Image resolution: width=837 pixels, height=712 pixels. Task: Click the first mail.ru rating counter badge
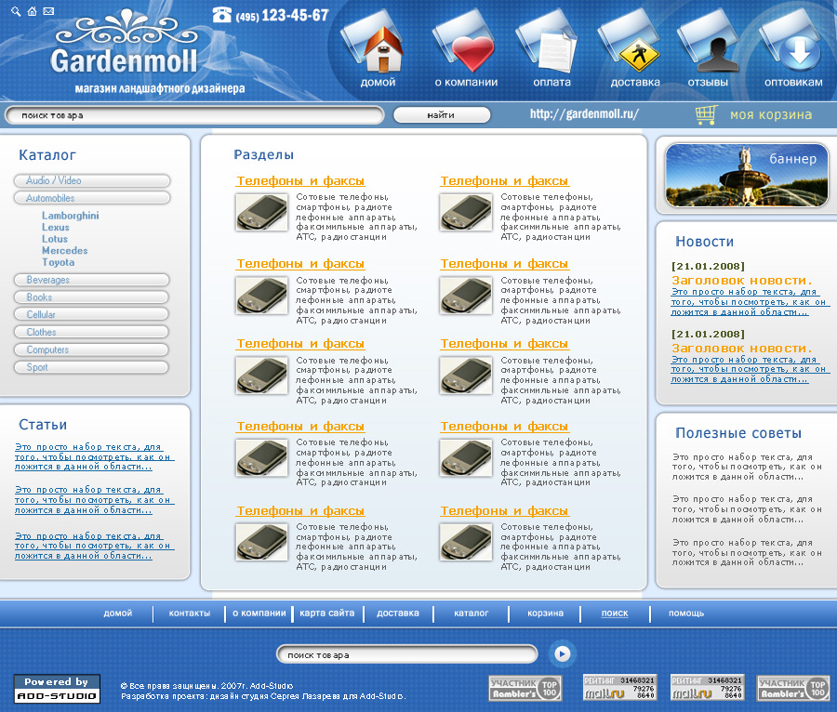pyautogui.click(x=619, y=688)
